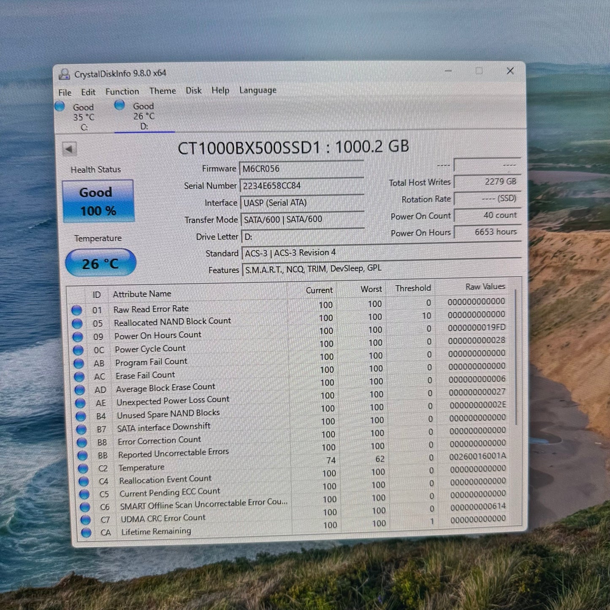The image size is (610, 610).
Task: Click raw value 000000000614 in UDMA CRC row
Action: click(478, 506)
